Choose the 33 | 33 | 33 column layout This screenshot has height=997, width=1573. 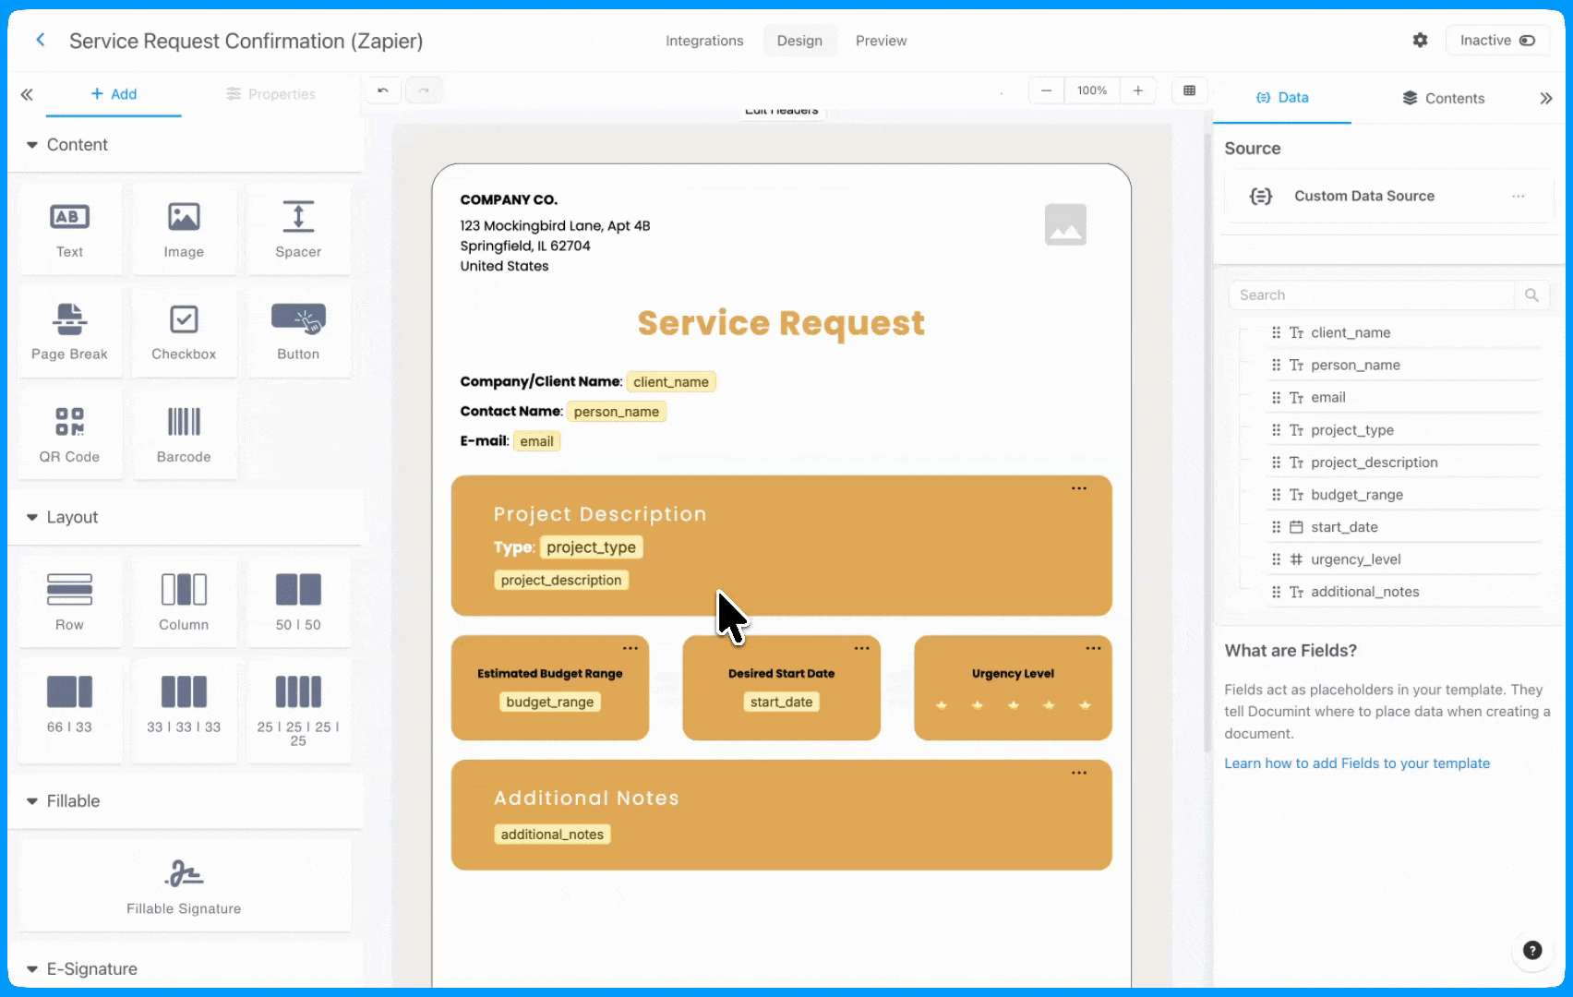coord(184,704)
